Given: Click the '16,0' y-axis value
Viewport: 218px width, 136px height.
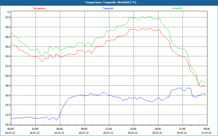Looking at the screenshot, I should [x=8, y=95].
